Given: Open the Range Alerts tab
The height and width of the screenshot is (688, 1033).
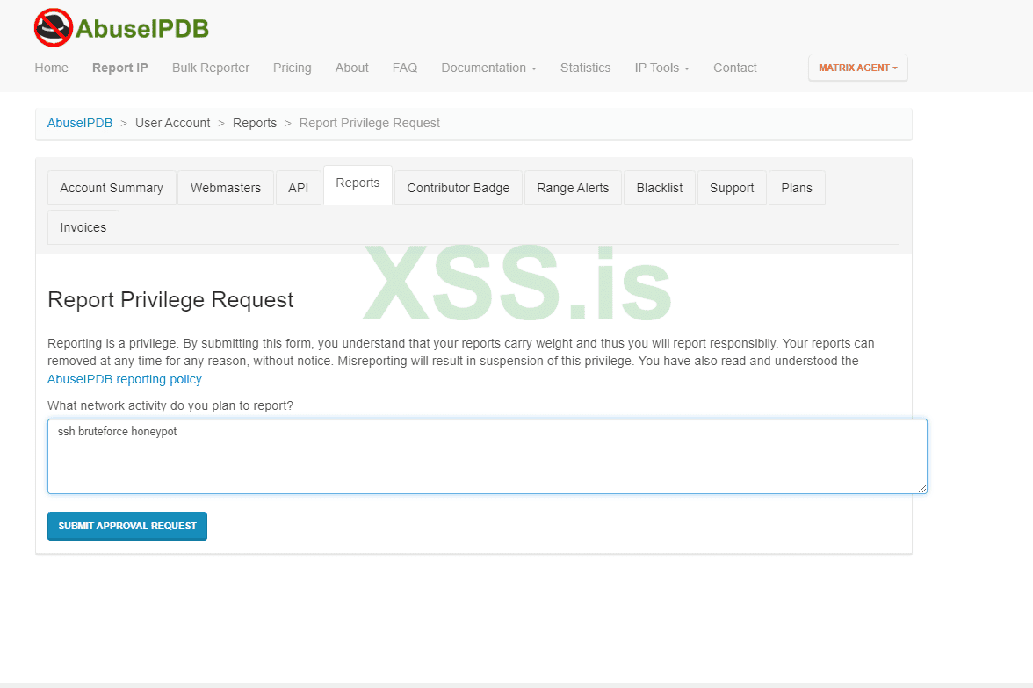Looking at the screenshot, I should point(572,188).
